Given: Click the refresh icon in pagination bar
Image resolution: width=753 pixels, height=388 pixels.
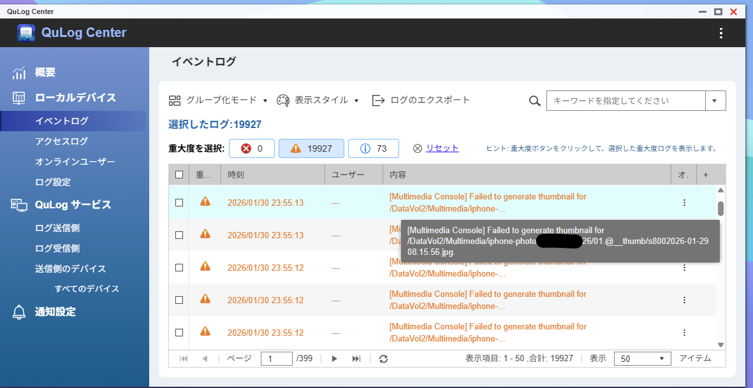Looking at the screenshot, I should [x=383, y=359].
